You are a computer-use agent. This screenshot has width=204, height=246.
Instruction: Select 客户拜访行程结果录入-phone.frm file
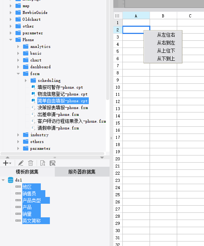[72, 121]
